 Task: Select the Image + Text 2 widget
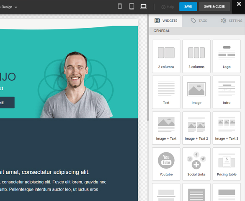196,128
